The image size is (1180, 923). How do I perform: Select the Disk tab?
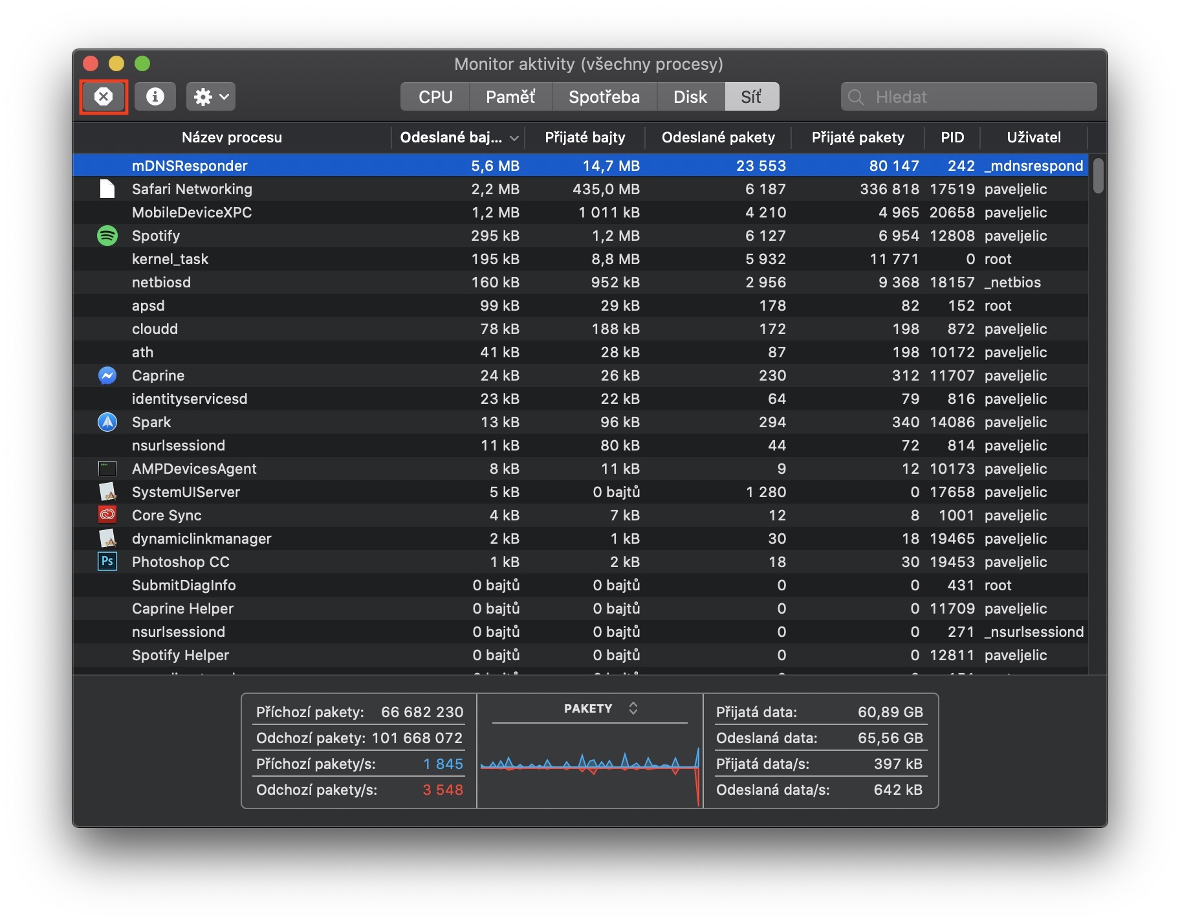click(x=690, y=97)
